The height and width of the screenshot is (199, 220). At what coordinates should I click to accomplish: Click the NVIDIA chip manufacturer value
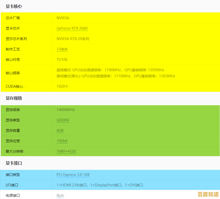point(63,18)
